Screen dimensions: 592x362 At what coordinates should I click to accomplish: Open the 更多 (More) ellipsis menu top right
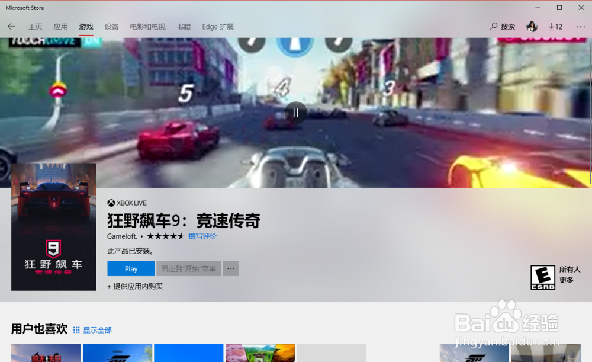coord(580,26)
